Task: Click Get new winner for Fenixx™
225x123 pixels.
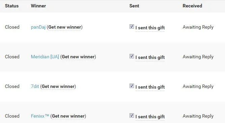Action: coord(68,116)
